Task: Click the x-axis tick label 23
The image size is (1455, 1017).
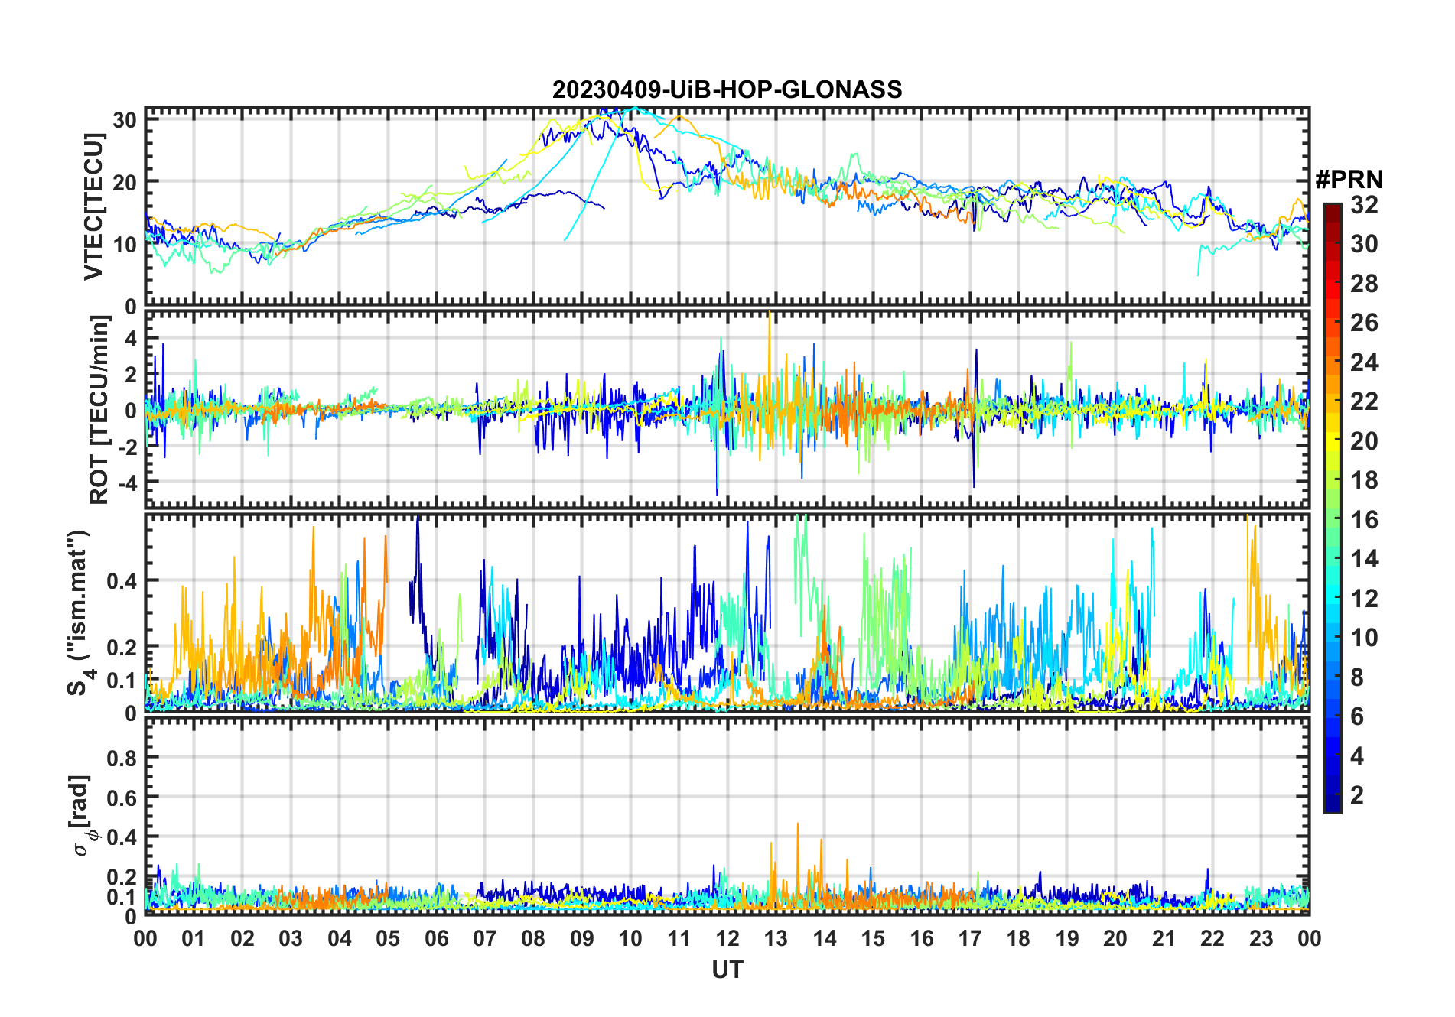Action: point(1261,938)
